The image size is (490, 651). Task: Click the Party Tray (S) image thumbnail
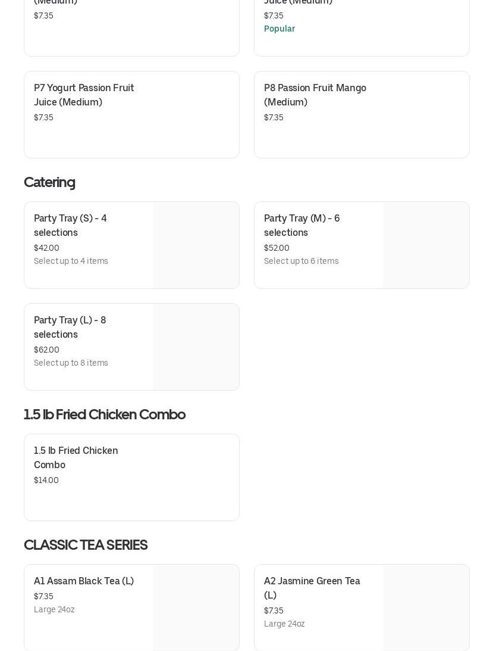(x=196, y=245)
